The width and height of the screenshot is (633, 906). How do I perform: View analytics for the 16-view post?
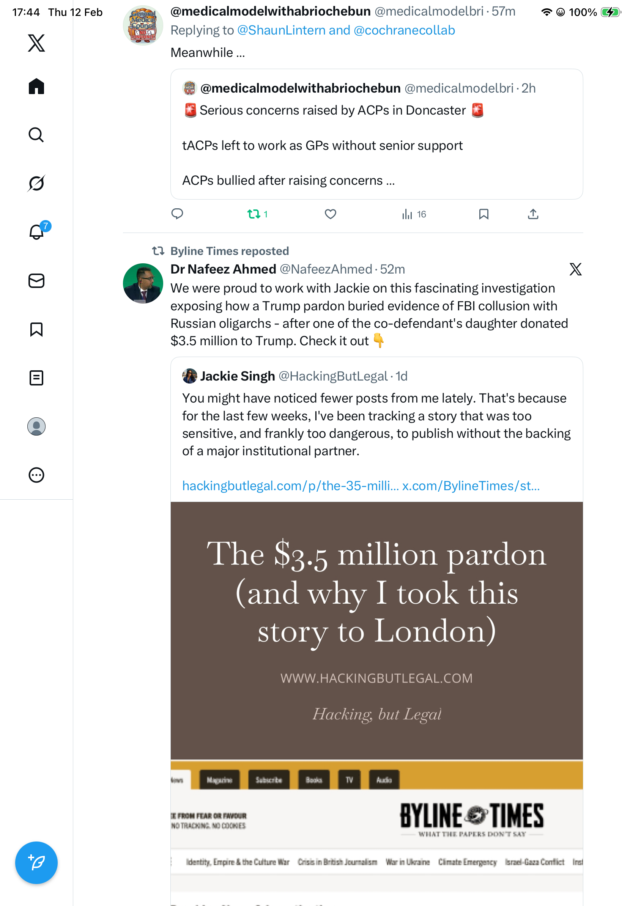point(414,214)
